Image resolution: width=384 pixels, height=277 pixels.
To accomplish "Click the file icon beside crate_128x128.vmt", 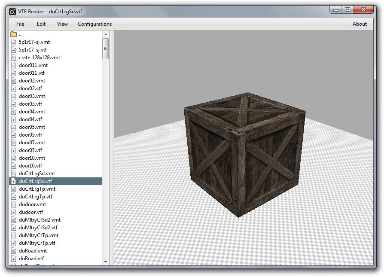I will [13, 58].
